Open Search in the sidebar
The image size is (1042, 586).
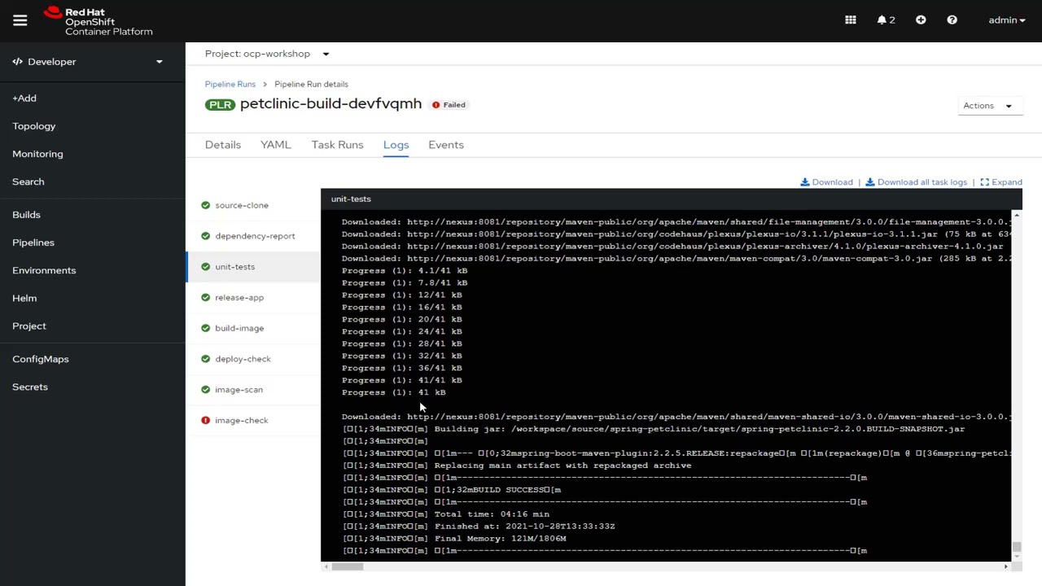[x=28, y=181]
